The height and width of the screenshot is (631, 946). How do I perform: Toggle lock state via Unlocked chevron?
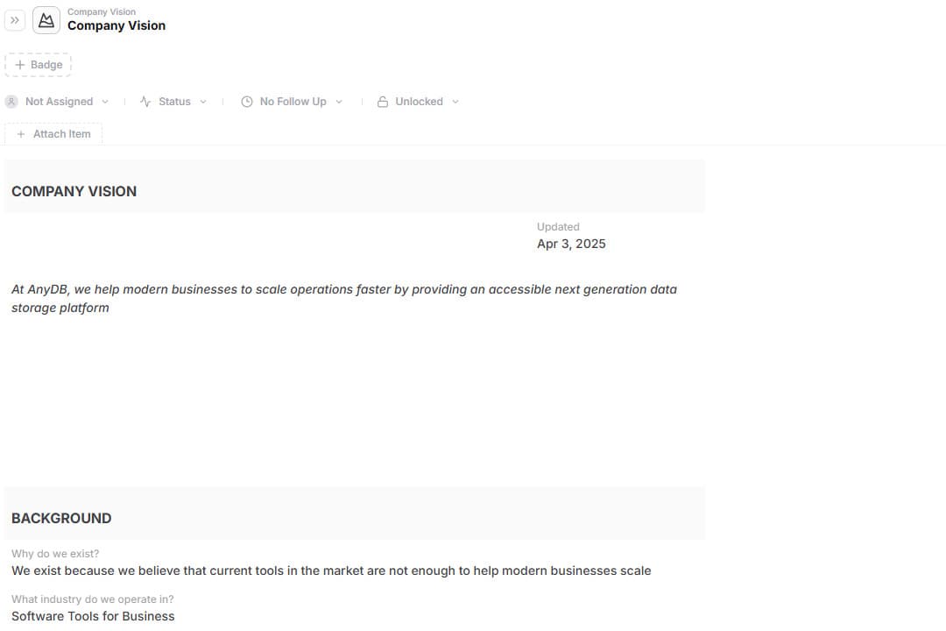pos(455,102)
